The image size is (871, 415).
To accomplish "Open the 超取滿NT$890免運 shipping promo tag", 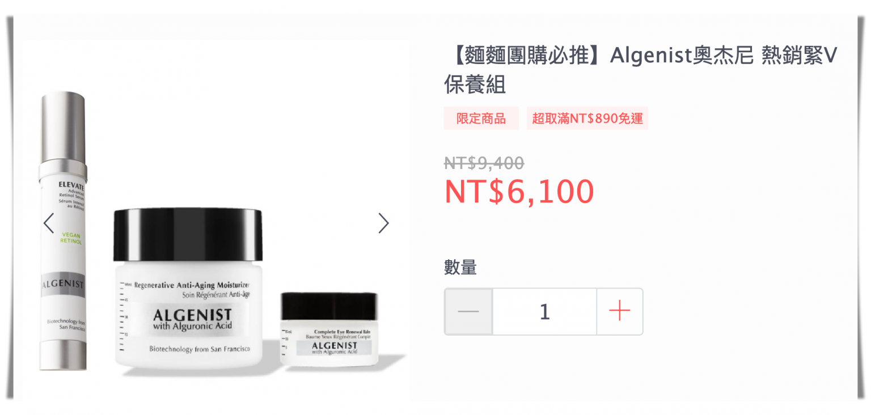I will (587, 118).
